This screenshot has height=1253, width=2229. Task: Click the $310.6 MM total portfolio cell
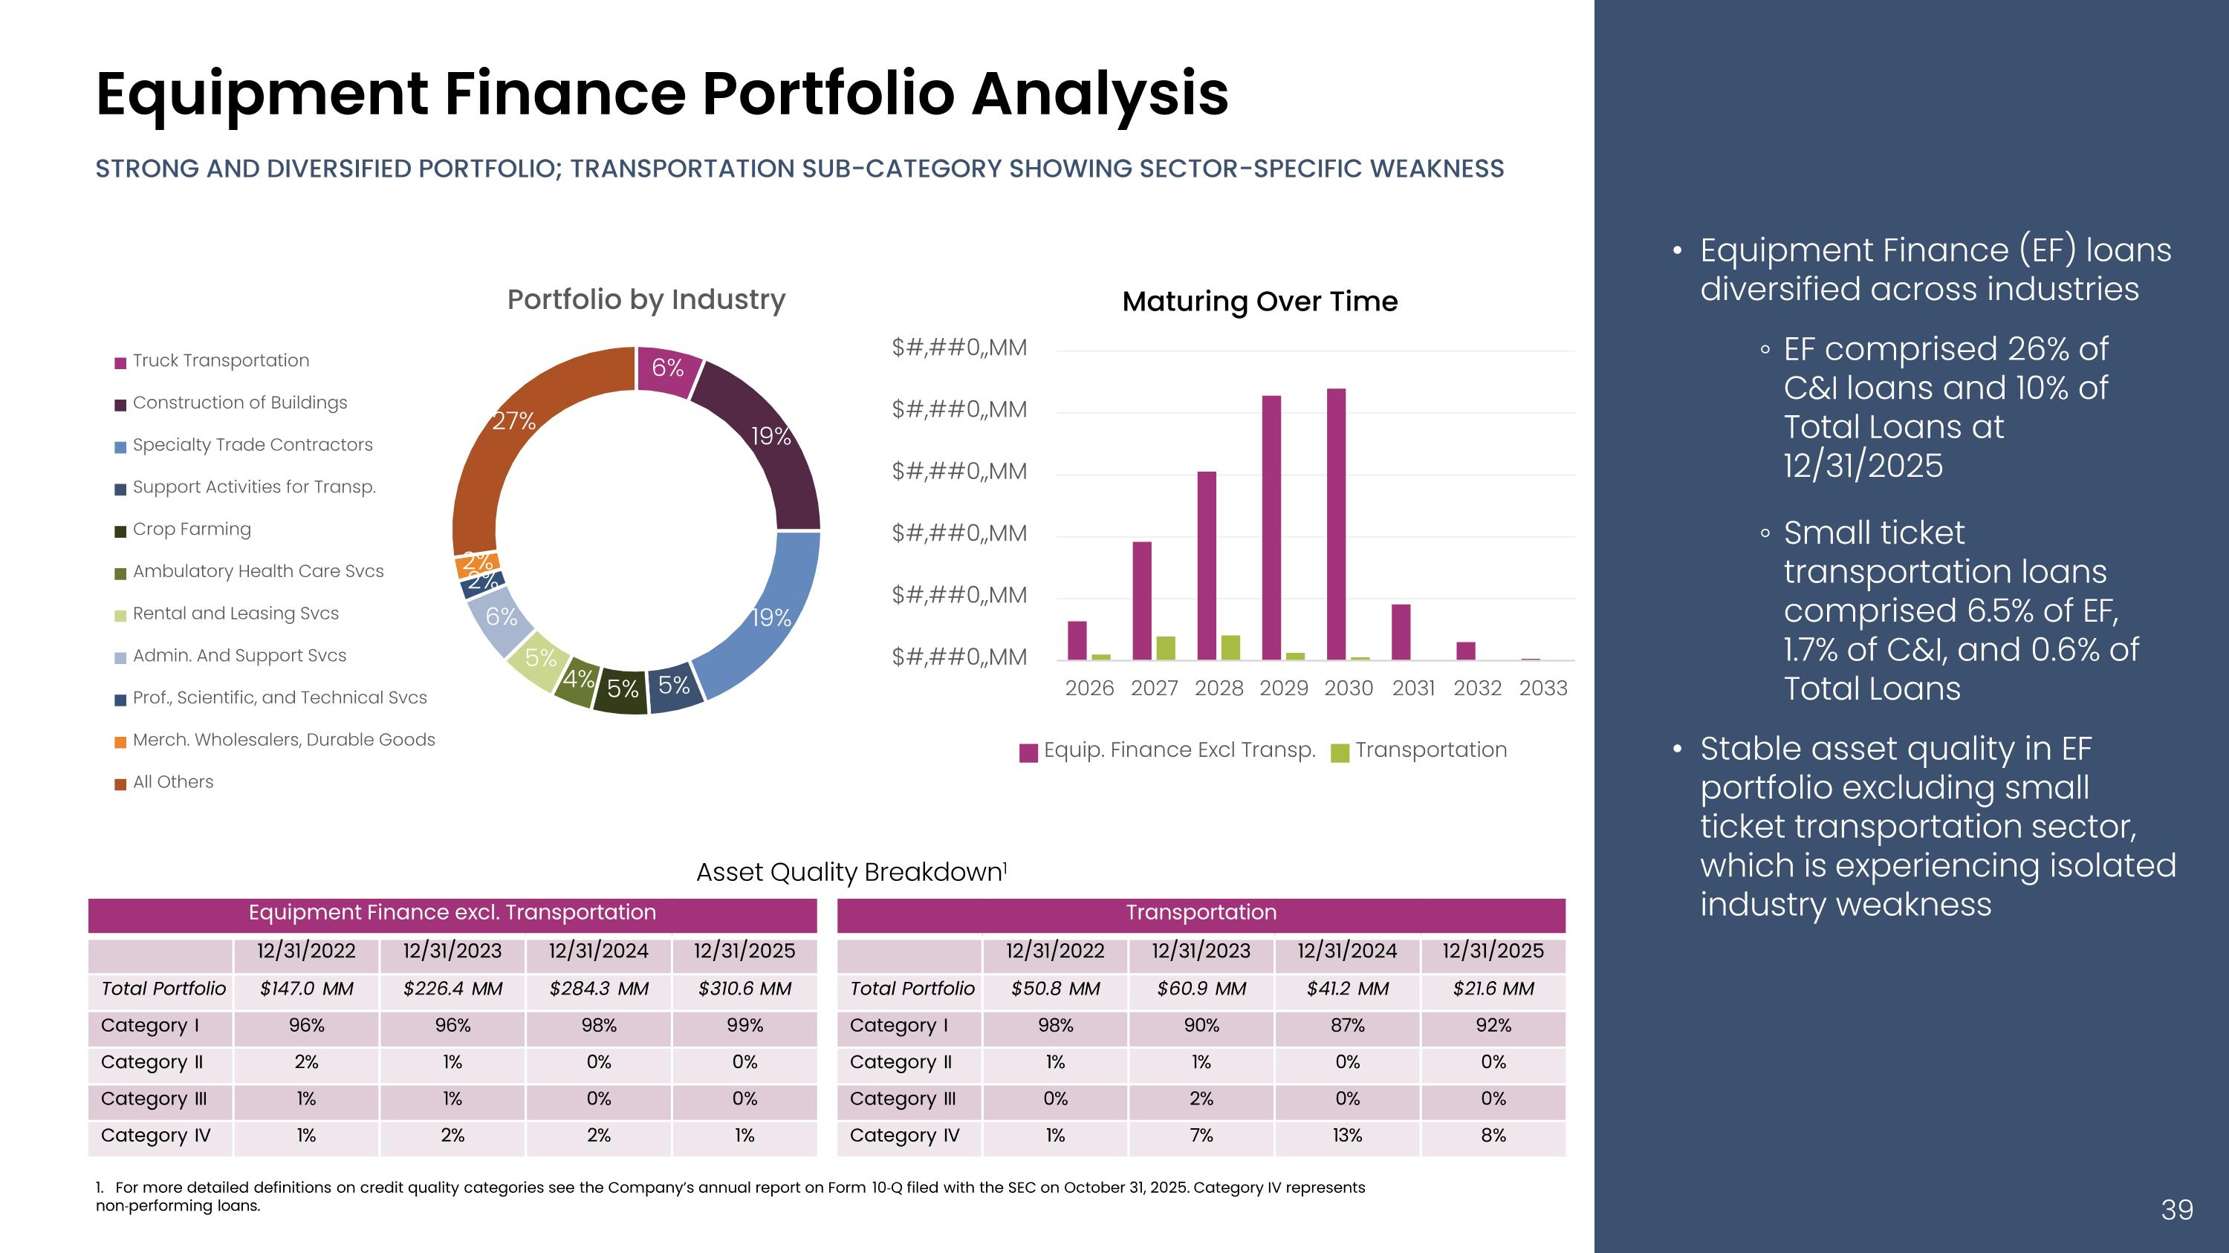[x=744, y=989]
